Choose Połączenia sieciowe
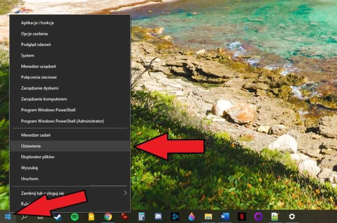The height and width of the screenshot is (223, 337). tap(70, 77)
